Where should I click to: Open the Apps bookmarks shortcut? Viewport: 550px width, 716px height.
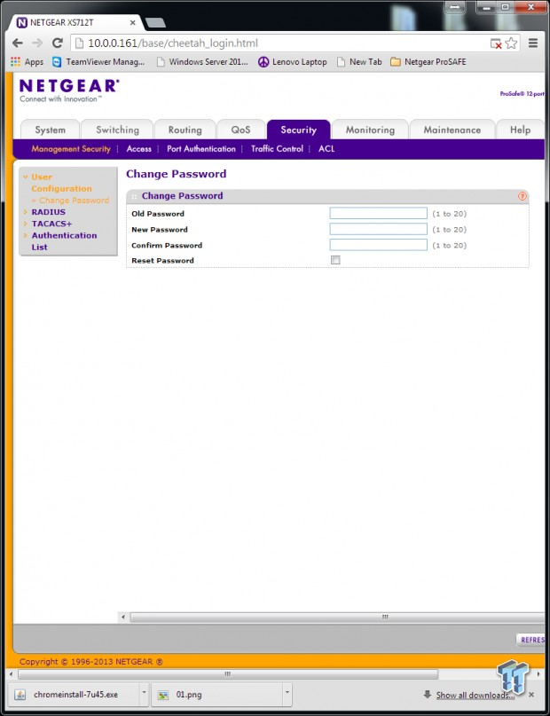(x=27, y=61)
